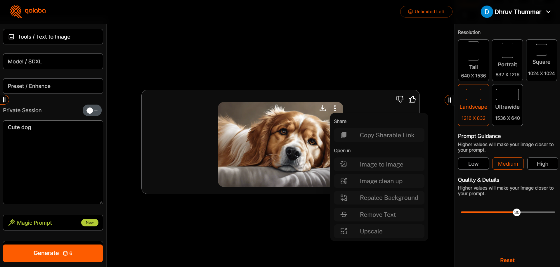Click the three-dot options icon on image
Viewport: 560px width, 267px height.
click(335, 108)
